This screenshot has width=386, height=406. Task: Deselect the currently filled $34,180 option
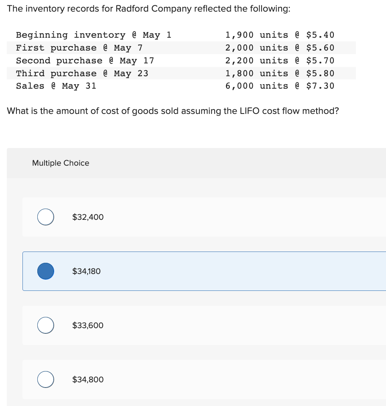[x=45, y=271]
